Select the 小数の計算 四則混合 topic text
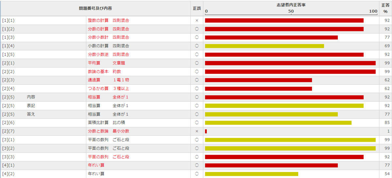Viewport: 392px width, 178px height. click(108, 46)
